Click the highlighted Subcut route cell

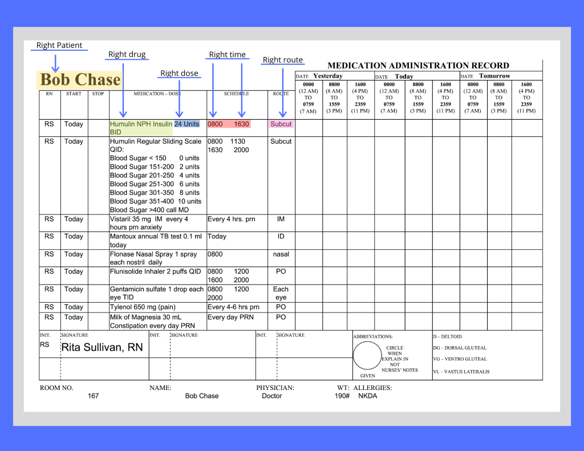click(x=281, y=124)
